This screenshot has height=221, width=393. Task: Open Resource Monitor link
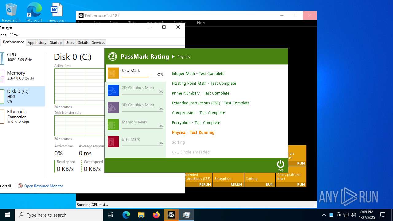(44, 186)
